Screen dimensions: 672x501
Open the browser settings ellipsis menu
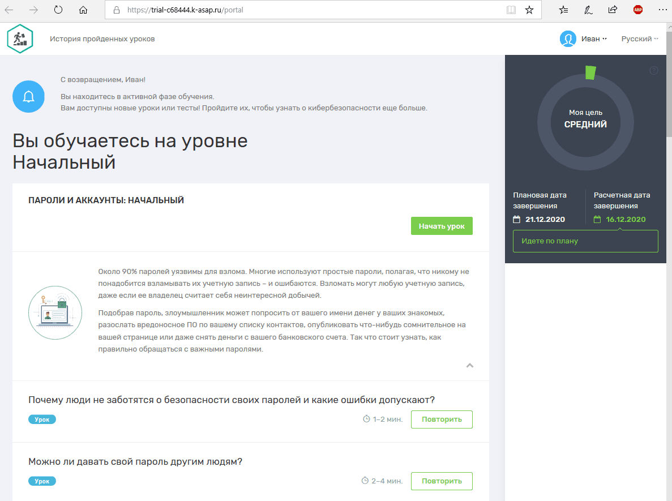[x=662, y=10]
